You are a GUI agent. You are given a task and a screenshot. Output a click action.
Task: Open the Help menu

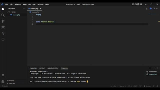point(47,4)
